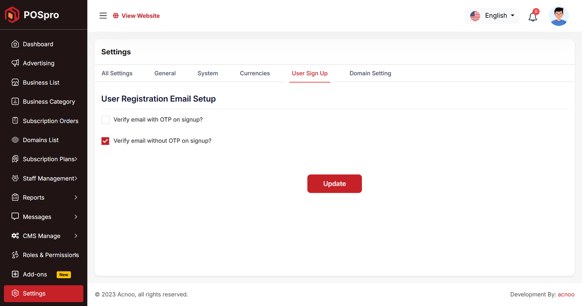Enable Verify email with OTP checkbox
This screenshot has height=306, width=582.
pyautogui.click(x=105, y=120)
